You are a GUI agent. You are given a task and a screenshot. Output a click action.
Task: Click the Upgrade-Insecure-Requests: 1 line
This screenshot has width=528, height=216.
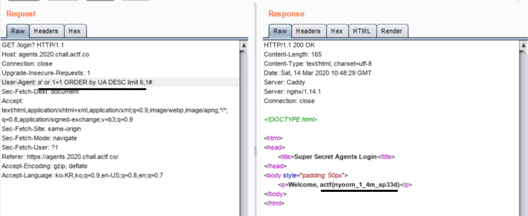46,73
